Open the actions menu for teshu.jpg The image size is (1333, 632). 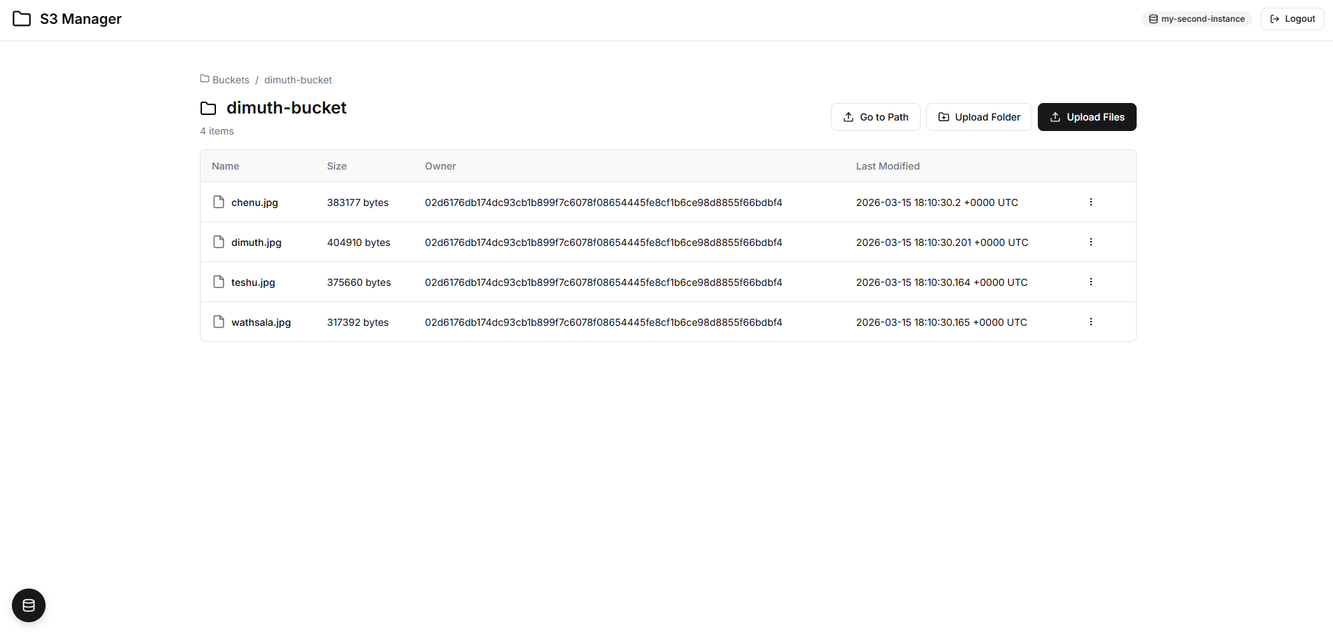pos(1090,282)
